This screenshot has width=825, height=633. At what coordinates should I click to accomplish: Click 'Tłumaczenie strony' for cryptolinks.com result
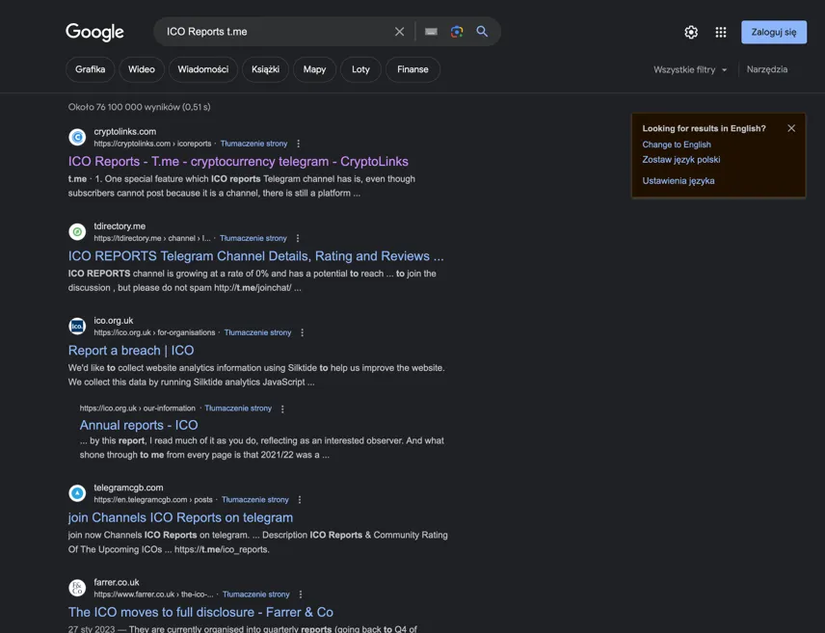pos(254,144)
